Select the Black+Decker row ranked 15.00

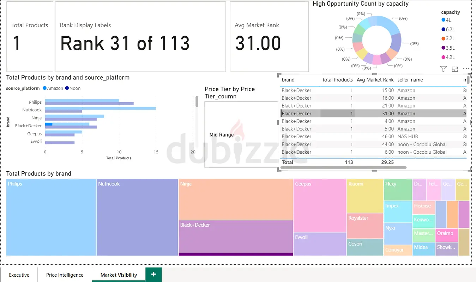coord(374,90)
